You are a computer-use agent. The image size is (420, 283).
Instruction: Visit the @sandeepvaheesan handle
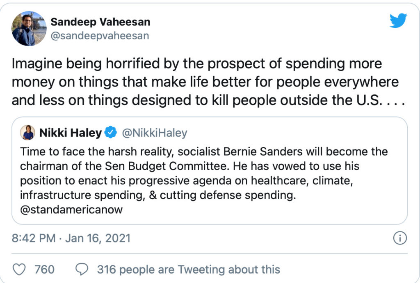pyautogui.click(x=99, y=36)
